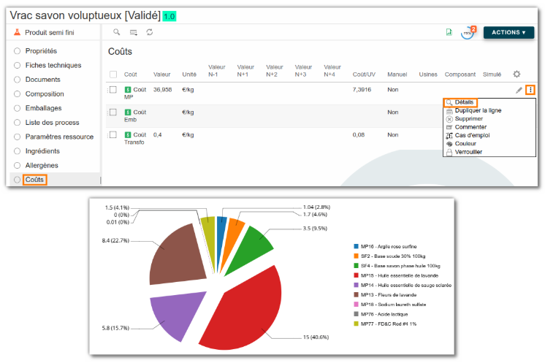The height and width of the screenshot is (363, 545).
Task: Click the Usines column header
Action: pyautogui.click(x=428, y=74)
